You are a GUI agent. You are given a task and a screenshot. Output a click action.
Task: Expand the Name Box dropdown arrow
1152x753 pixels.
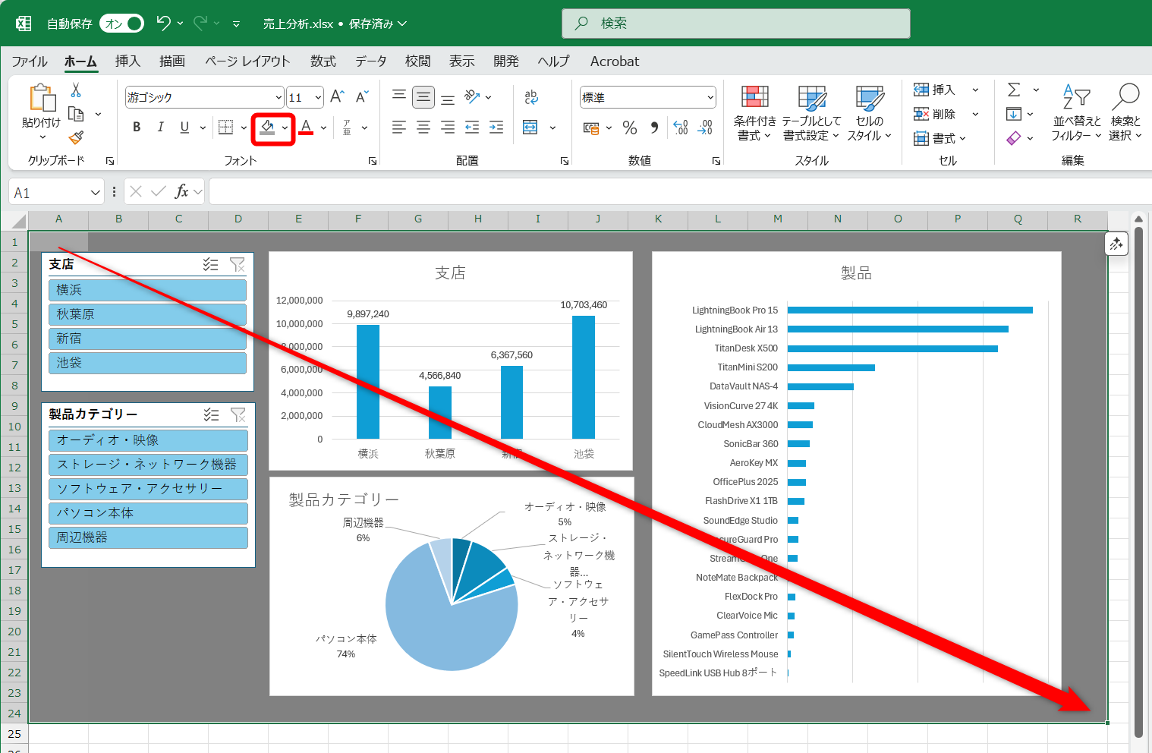tap(96, 192)
